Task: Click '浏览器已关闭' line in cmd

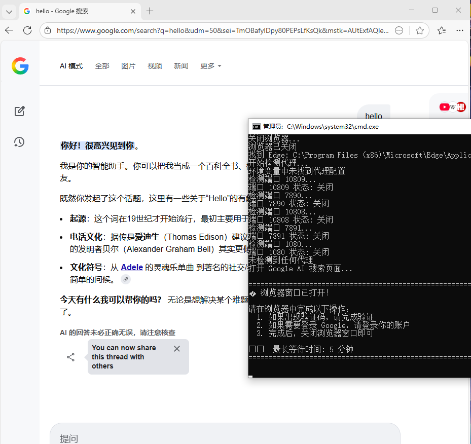Action: (x=272, y=146)
